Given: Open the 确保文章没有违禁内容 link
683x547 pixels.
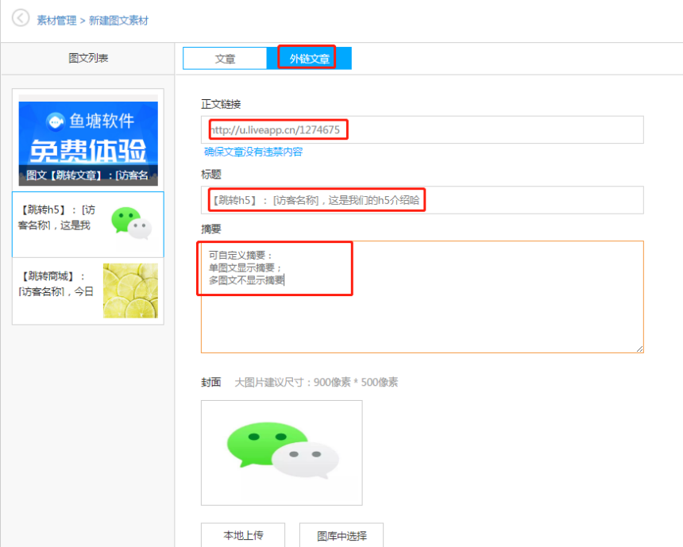Looking at the screenshot, I should click(x=253, y=152).
